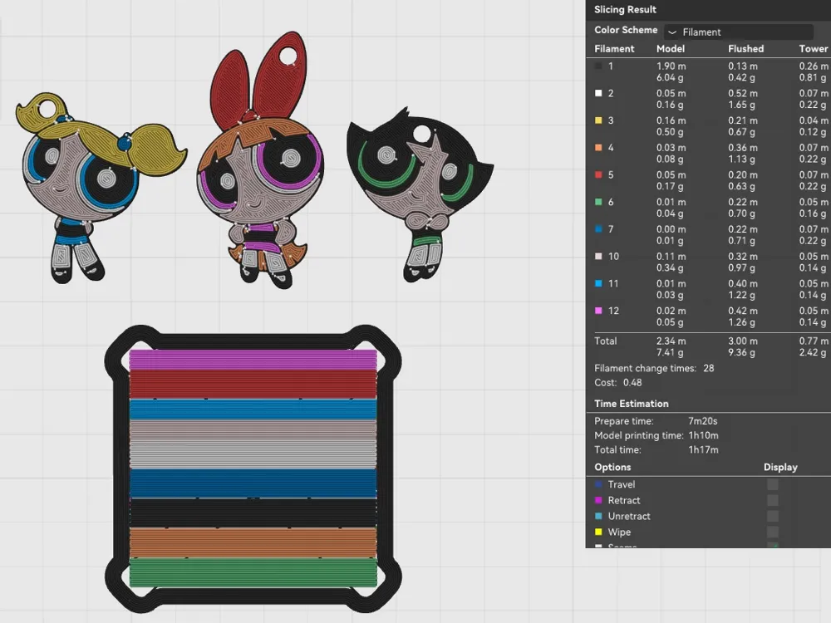Click total model length 2.34 m

pos(671,341)
